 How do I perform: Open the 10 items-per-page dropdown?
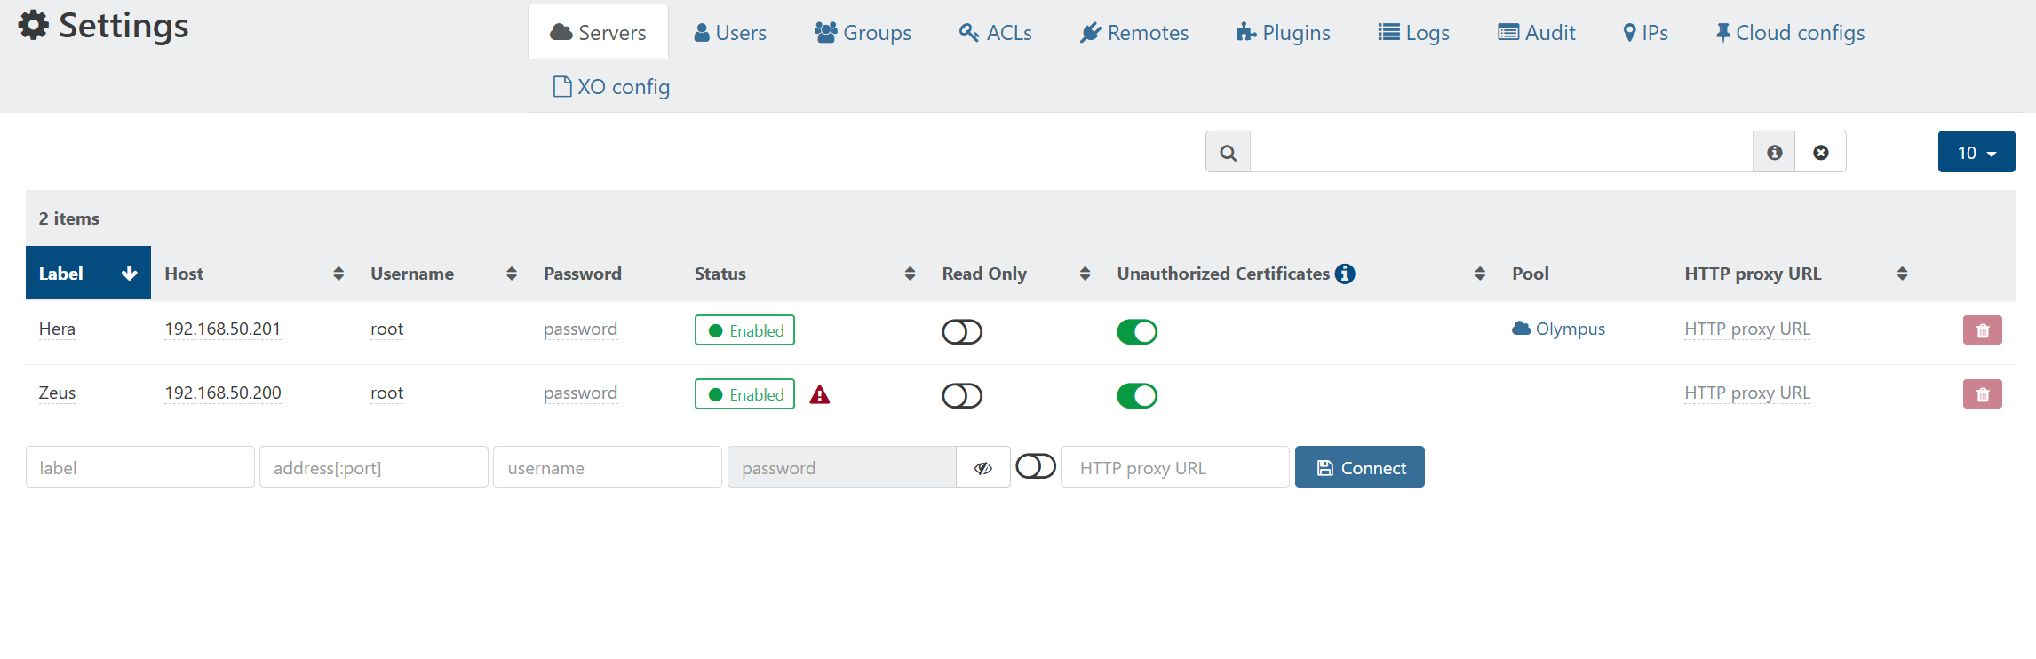coord(1976,152)
